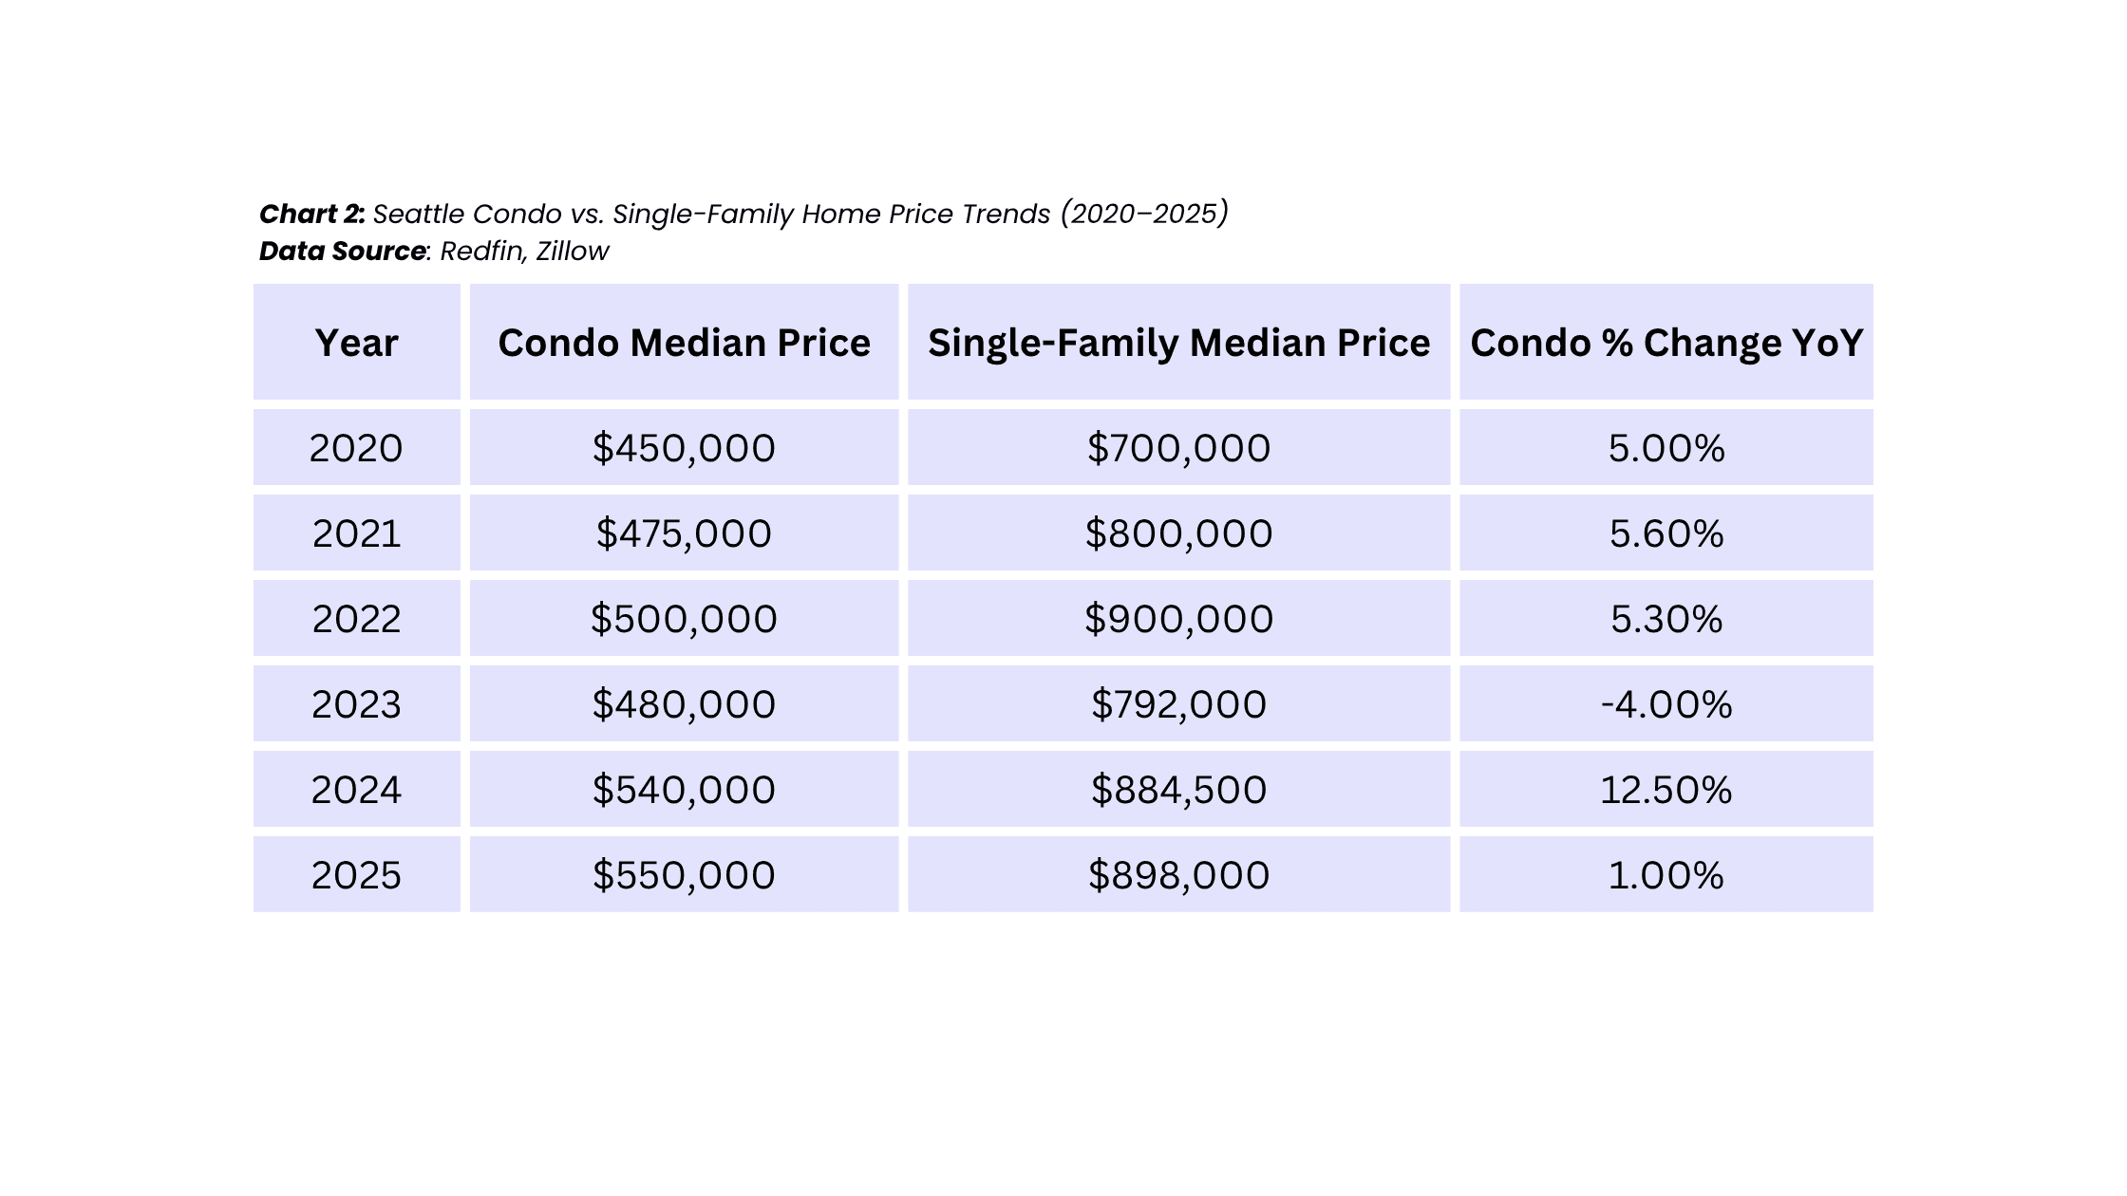Click the Condo % Change YoY header

pyautogui.click(x=1666, y=343)
